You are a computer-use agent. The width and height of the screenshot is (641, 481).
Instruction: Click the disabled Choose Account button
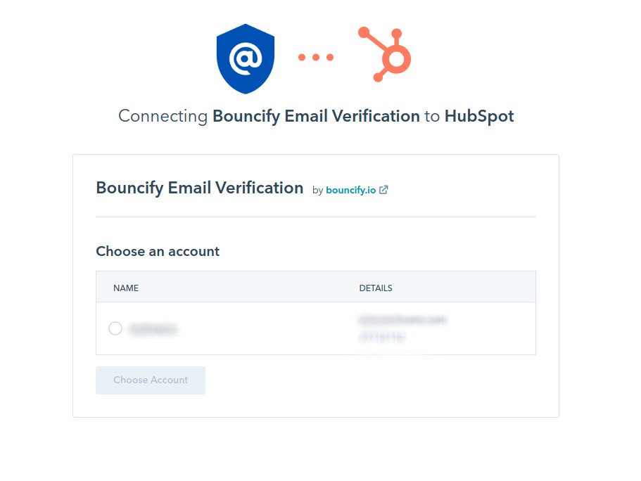(151, 380)
